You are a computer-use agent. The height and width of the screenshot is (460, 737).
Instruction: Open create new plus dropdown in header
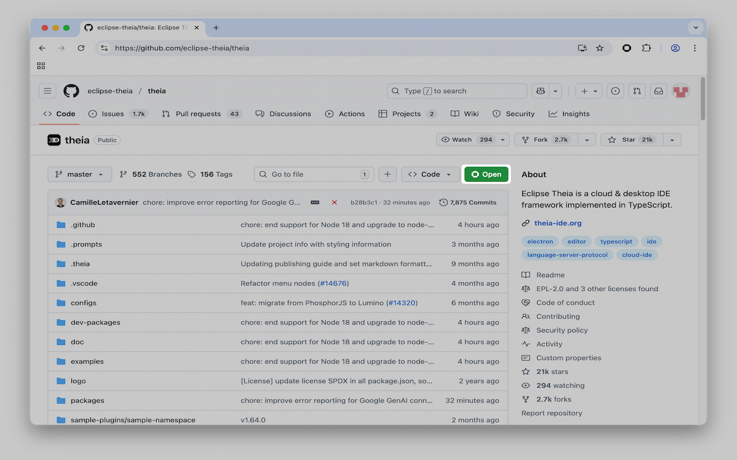[588, 91]
